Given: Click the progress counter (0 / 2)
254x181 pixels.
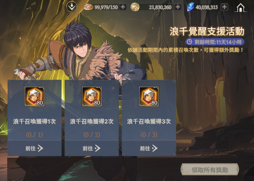Looking at the screenshot, I should 92,135.
